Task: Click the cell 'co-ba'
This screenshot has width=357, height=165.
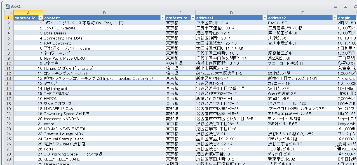Action: coord(104,124)
